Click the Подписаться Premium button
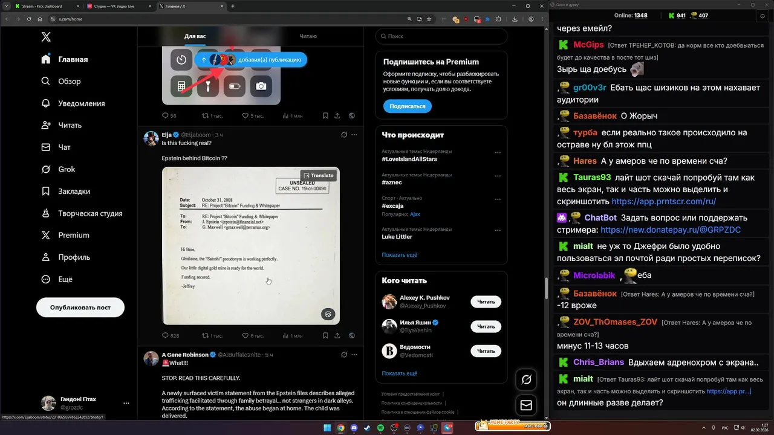This screenshot has height=435, width=774. [407, 106]
